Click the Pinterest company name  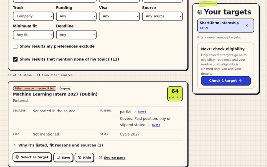click(21, 100)
